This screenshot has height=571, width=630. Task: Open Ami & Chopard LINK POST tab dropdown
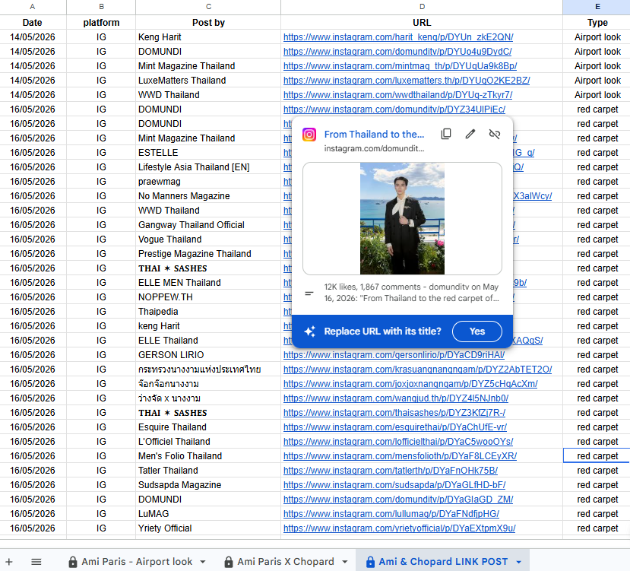[x=519, y=562]
